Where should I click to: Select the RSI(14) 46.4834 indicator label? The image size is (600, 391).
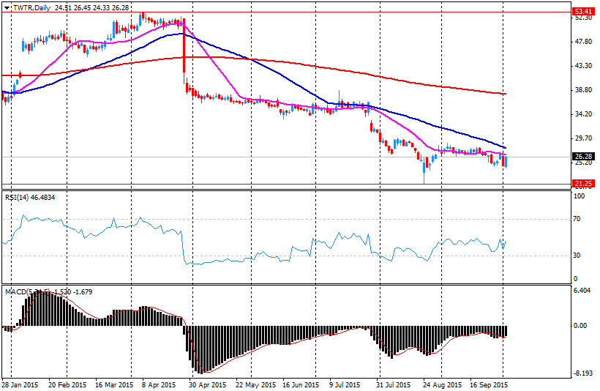pyautogui.click(x=30, y=198)
